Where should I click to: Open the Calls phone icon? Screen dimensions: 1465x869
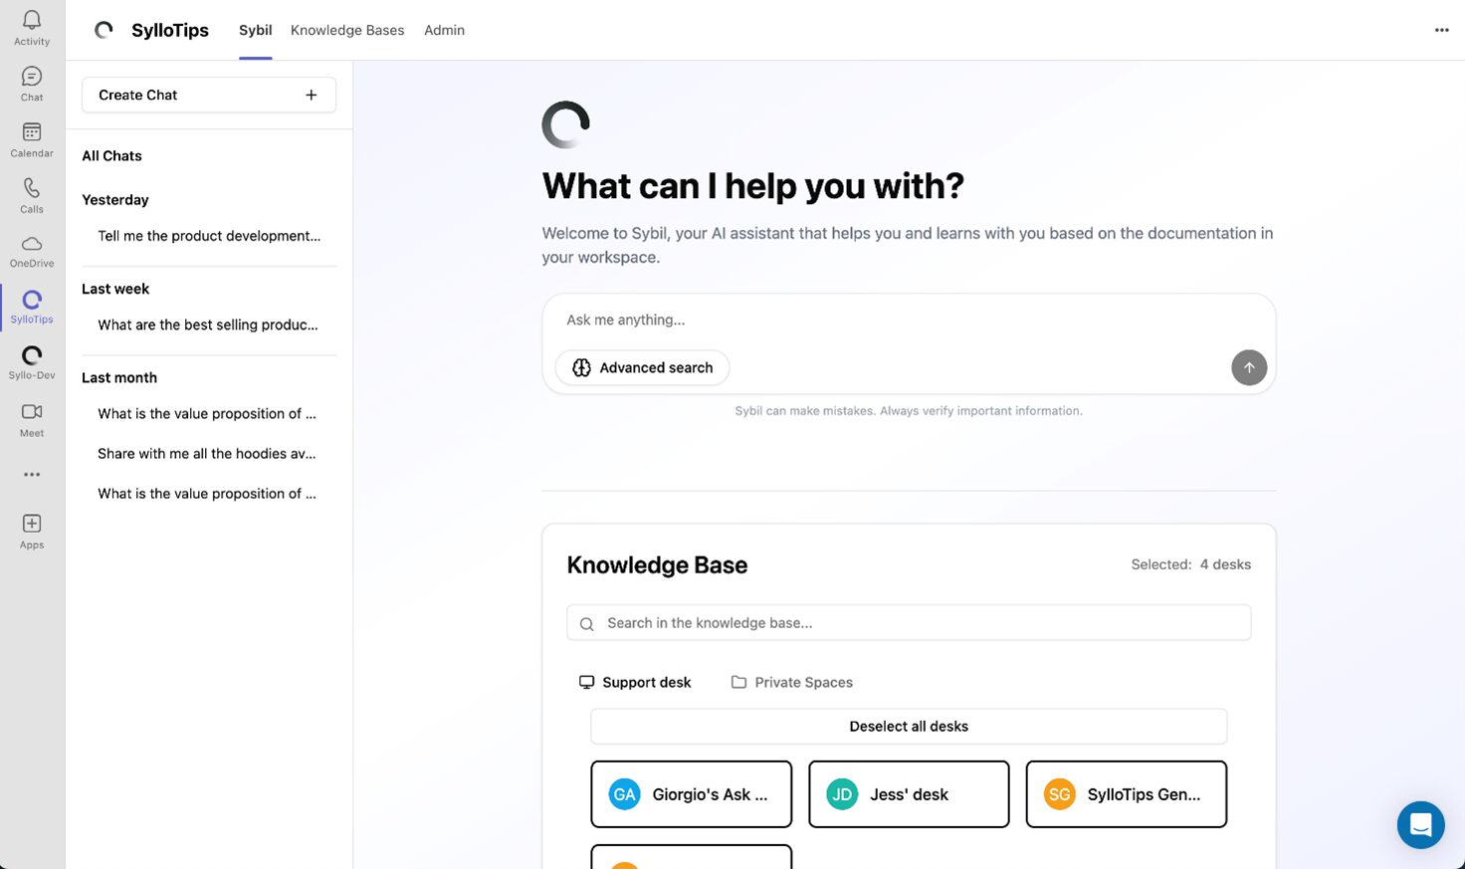click(32, 194)
